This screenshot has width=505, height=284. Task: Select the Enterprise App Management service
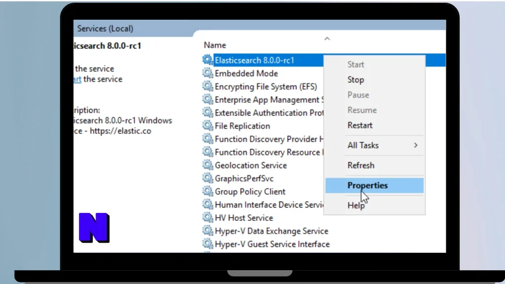(x=269, y=100)
